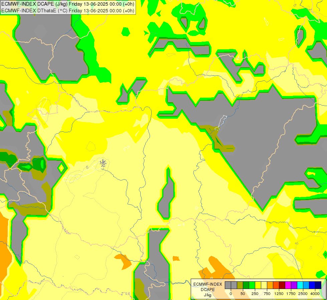327x300 pixels.
Task: Select the olive color swatch in legend
Action: coord(240,285)
